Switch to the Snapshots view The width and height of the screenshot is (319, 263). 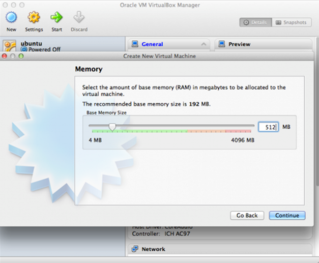click(x=292, y=22)
